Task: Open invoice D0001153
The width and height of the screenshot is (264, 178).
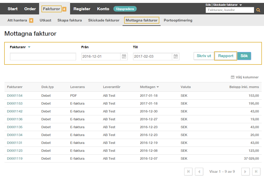Action: click(15, 104)
